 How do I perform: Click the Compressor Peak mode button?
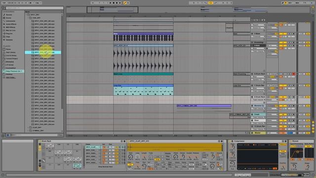point(282,151)
